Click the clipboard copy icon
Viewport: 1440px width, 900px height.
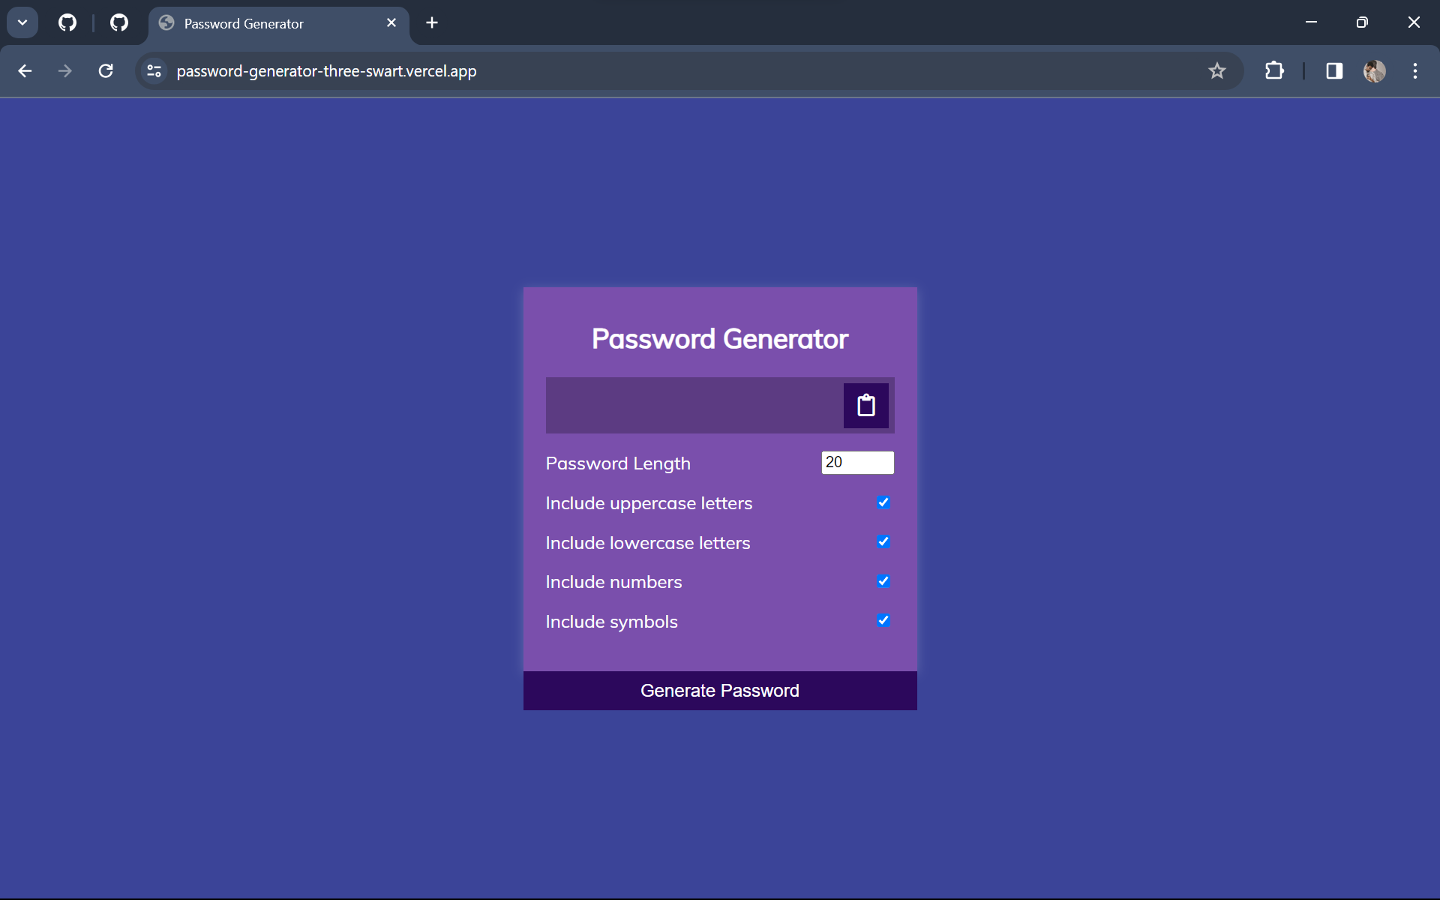click(x=865, y=404)
